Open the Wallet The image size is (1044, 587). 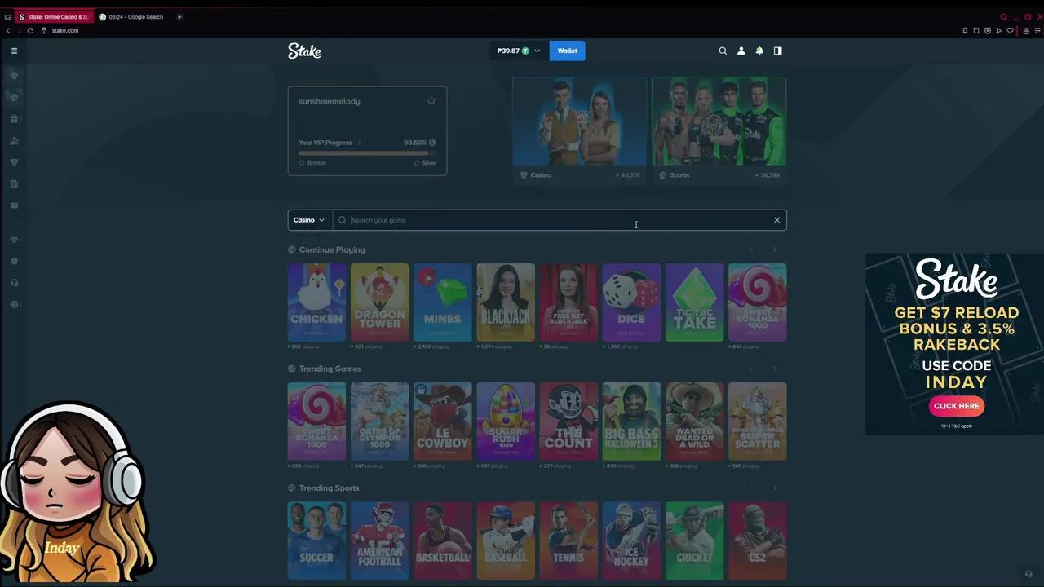click(x=568, y=51)
